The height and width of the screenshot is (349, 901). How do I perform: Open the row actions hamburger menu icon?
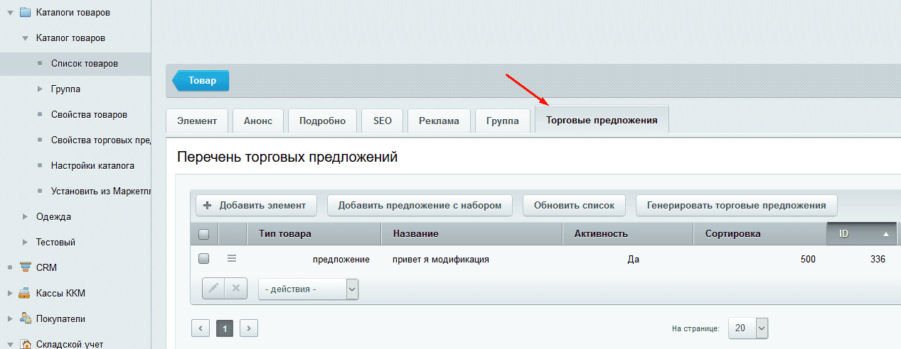coord(232,259)
